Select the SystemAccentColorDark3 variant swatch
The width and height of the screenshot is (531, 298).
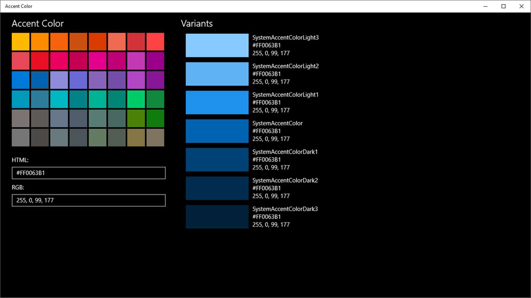tap(217, 217)
